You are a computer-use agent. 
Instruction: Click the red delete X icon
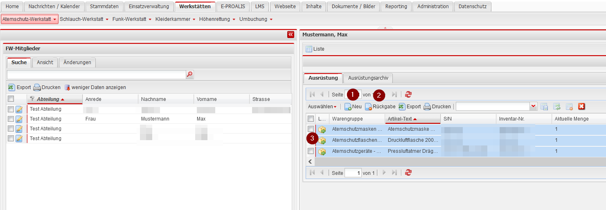click(x=581, y=106)
